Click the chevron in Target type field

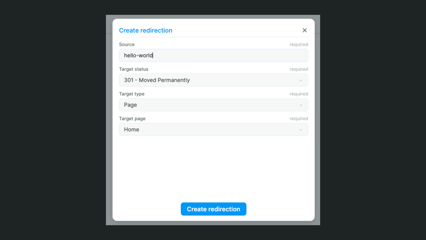[x=301, y=105]
